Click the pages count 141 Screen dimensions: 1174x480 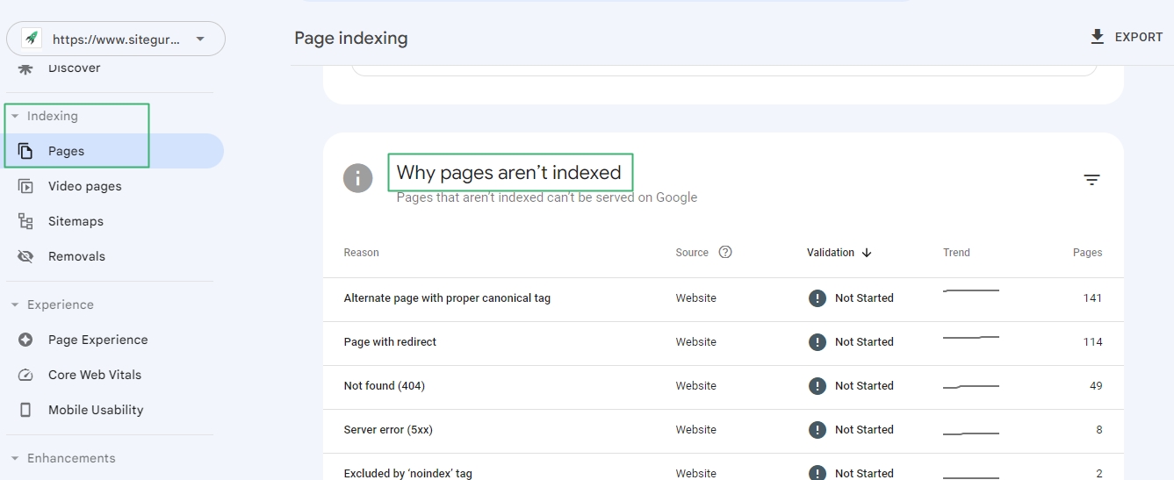1092,298
